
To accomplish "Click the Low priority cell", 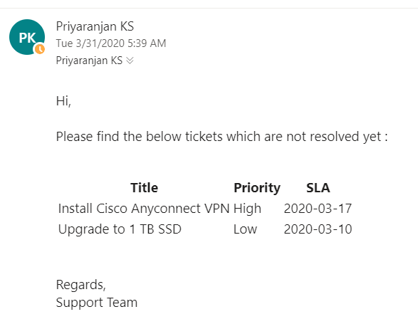I will [x=245, y=229].
